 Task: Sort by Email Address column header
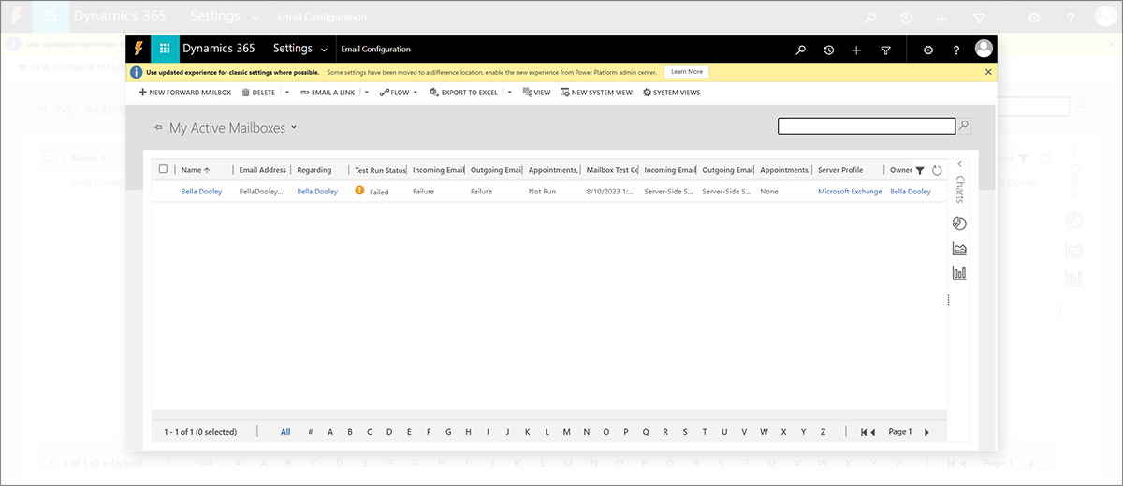(x=262, y=170)
